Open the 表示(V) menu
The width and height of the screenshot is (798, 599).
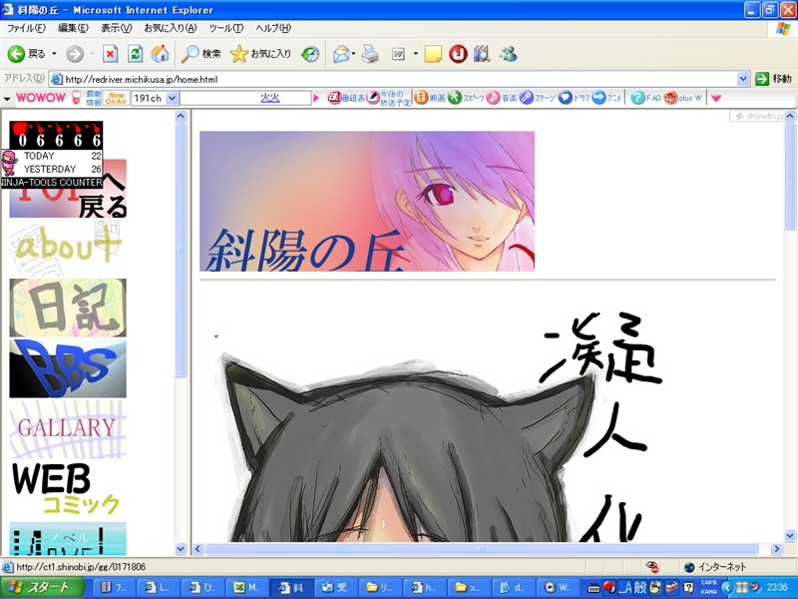116,28
